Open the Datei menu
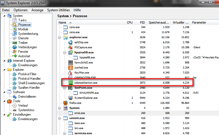 (x=6, y=10)
